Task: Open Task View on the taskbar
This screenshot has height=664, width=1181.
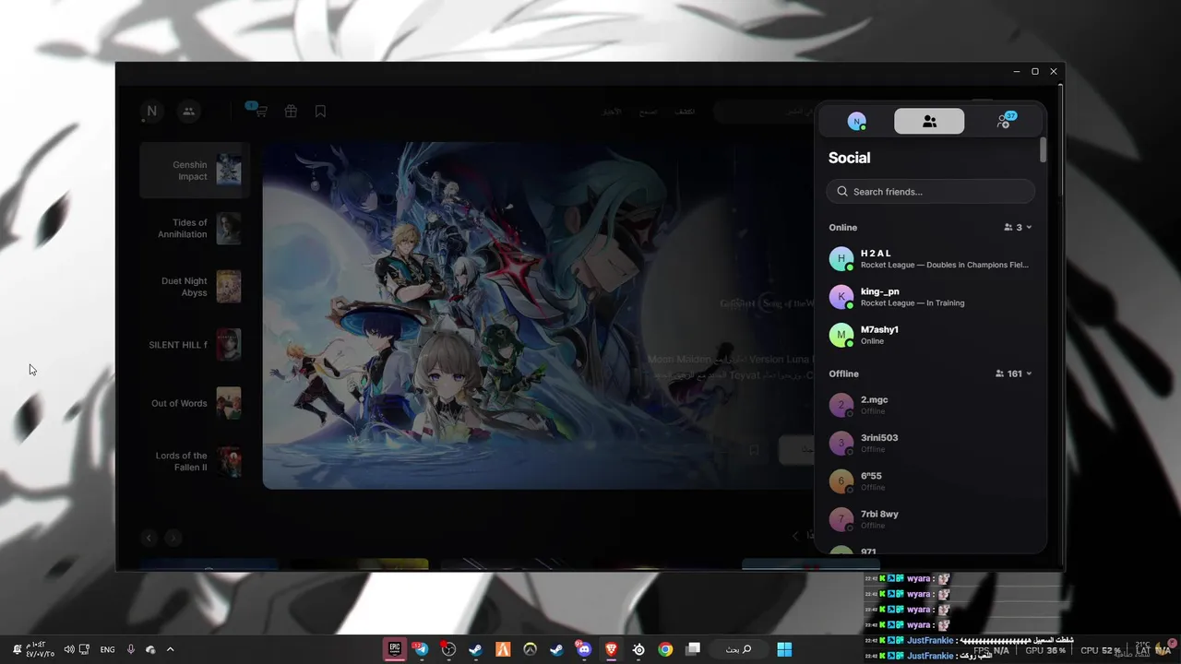Action: tap(693, 649)
